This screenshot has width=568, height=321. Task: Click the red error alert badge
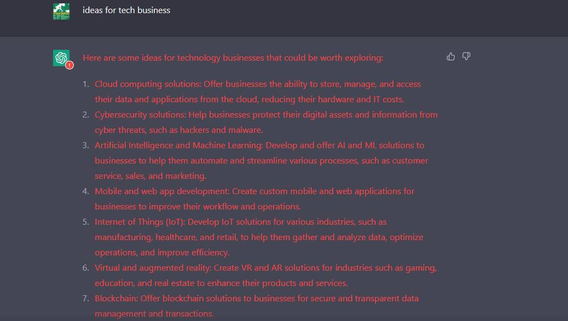click(x=69, y=65)
